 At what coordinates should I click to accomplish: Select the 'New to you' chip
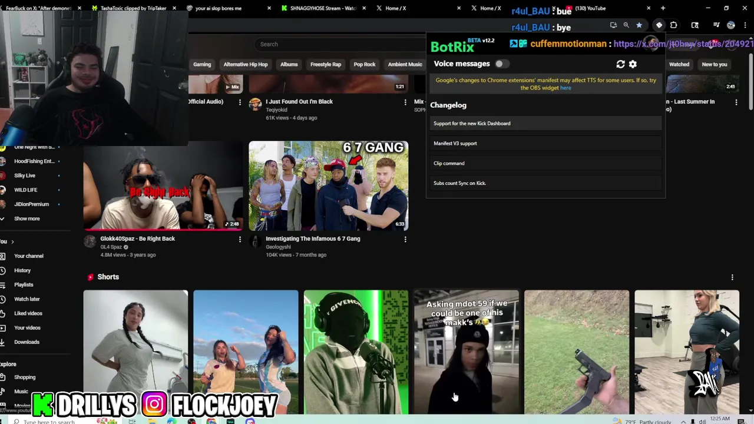(x=715, y=64)
